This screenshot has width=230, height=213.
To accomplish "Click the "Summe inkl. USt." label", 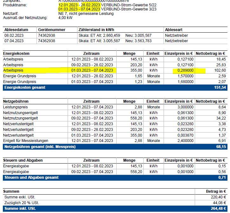I will [x=20, y=209].
